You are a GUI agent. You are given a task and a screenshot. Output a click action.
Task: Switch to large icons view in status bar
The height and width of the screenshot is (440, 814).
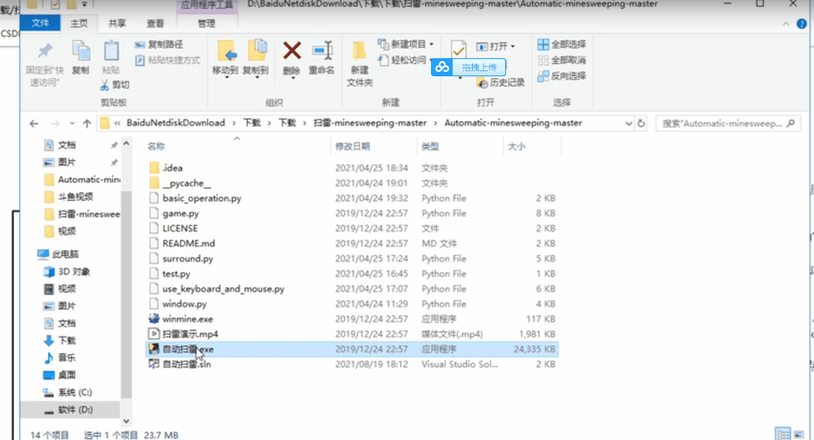tap(798, 434)
